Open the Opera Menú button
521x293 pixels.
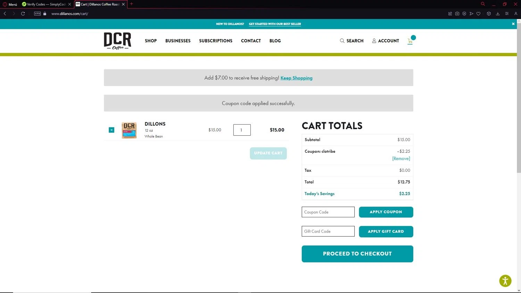coord(10,4)
